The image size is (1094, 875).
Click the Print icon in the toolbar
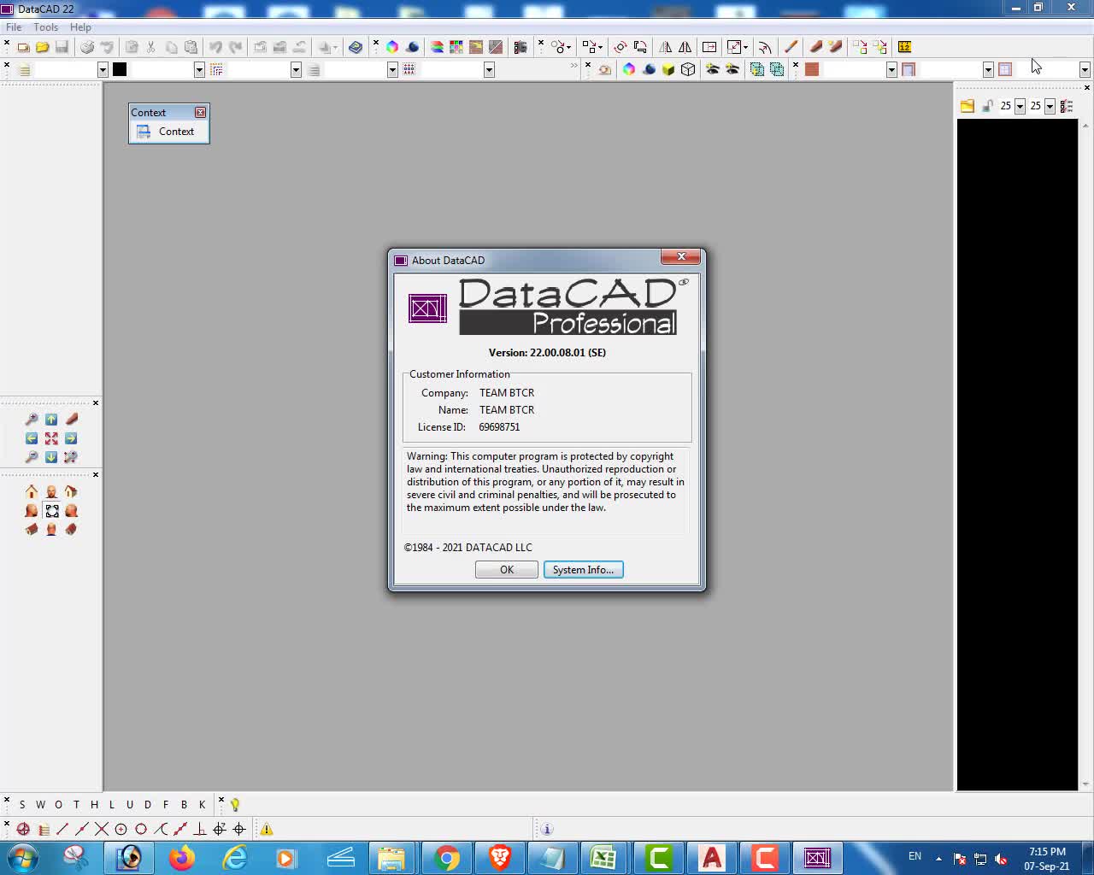point(87,47)
